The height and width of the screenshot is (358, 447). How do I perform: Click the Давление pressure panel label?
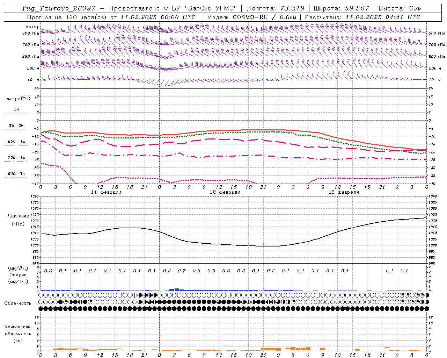pos(18,216)
